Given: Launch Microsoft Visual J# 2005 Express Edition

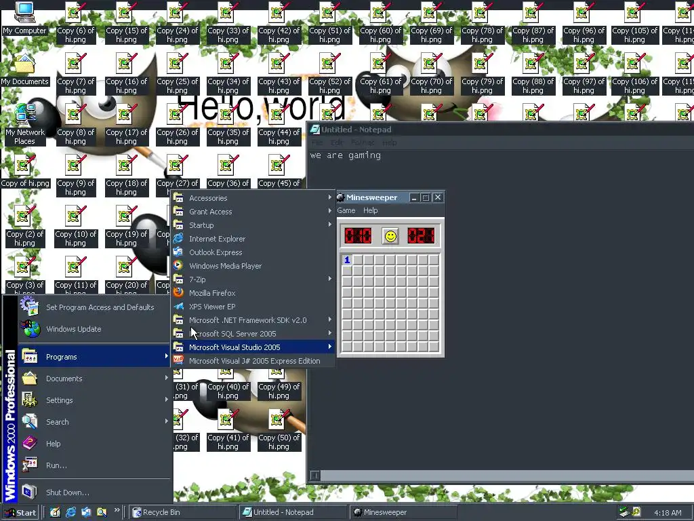Looking at the screenshot, I should pyautogui.click(x=253, y=361).
